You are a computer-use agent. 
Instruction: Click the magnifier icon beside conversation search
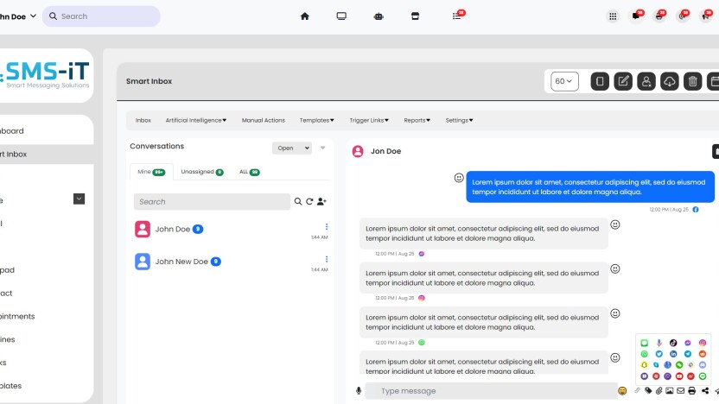(298, 201)
